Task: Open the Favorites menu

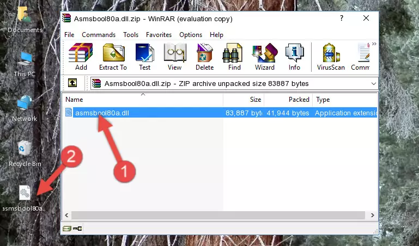Action: click(x=159, y=35)
